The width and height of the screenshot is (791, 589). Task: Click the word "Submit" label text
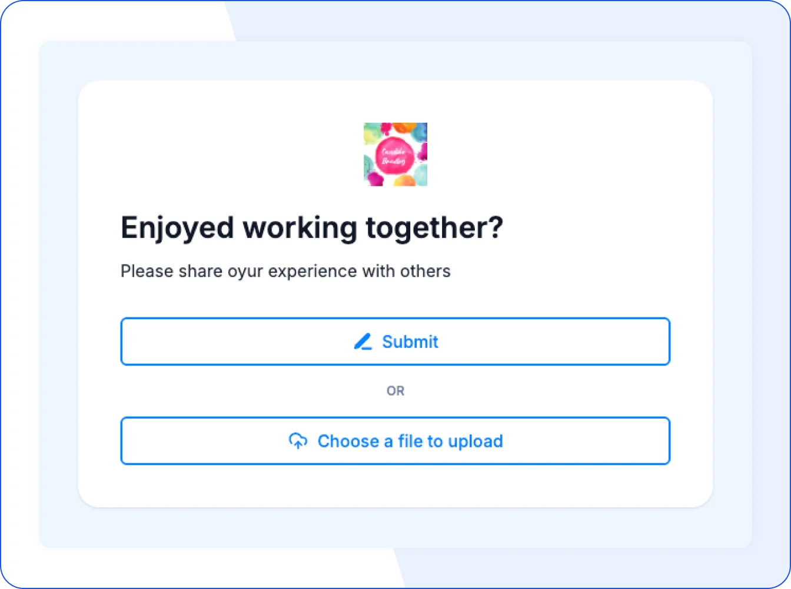[x=410, y=342]
